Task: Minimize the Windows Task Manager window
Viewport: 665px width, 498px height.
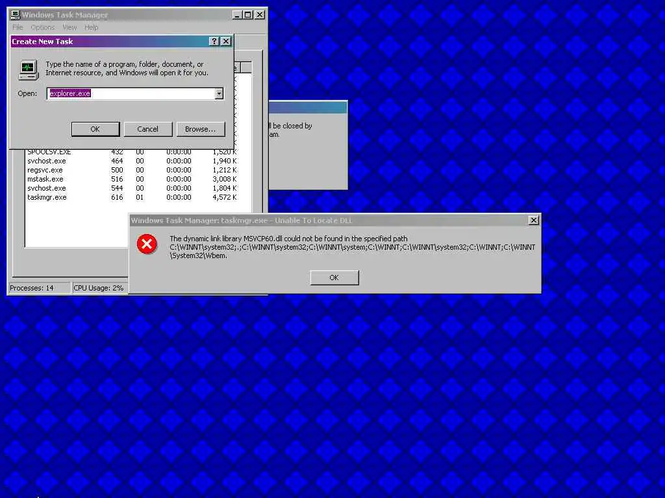Action: [x=238, y=15]
